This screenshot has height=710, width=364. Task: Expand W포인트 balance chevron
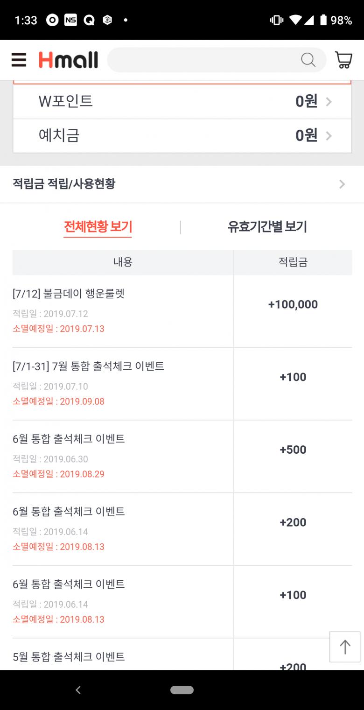tap(329, 101)
